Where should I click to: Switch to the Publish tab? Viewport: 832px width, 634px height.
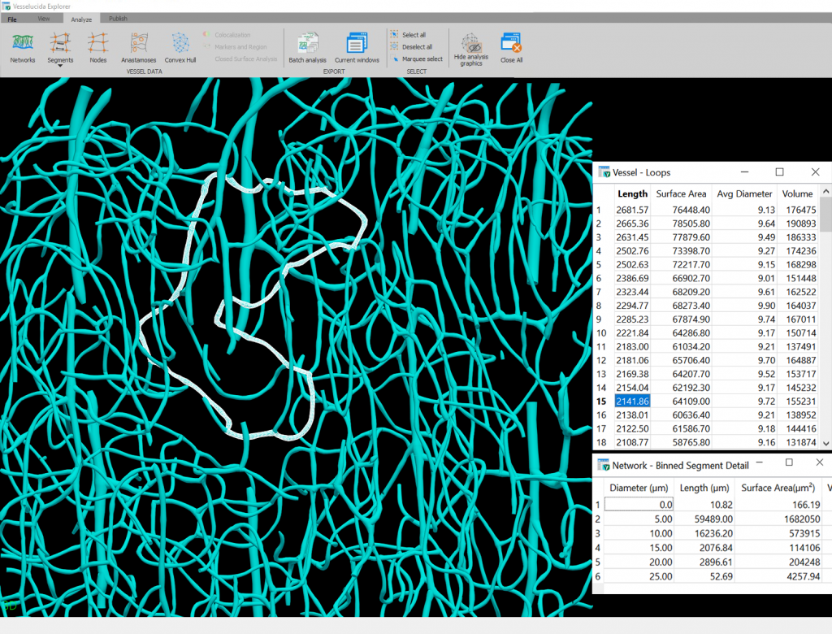coord(118,19)
